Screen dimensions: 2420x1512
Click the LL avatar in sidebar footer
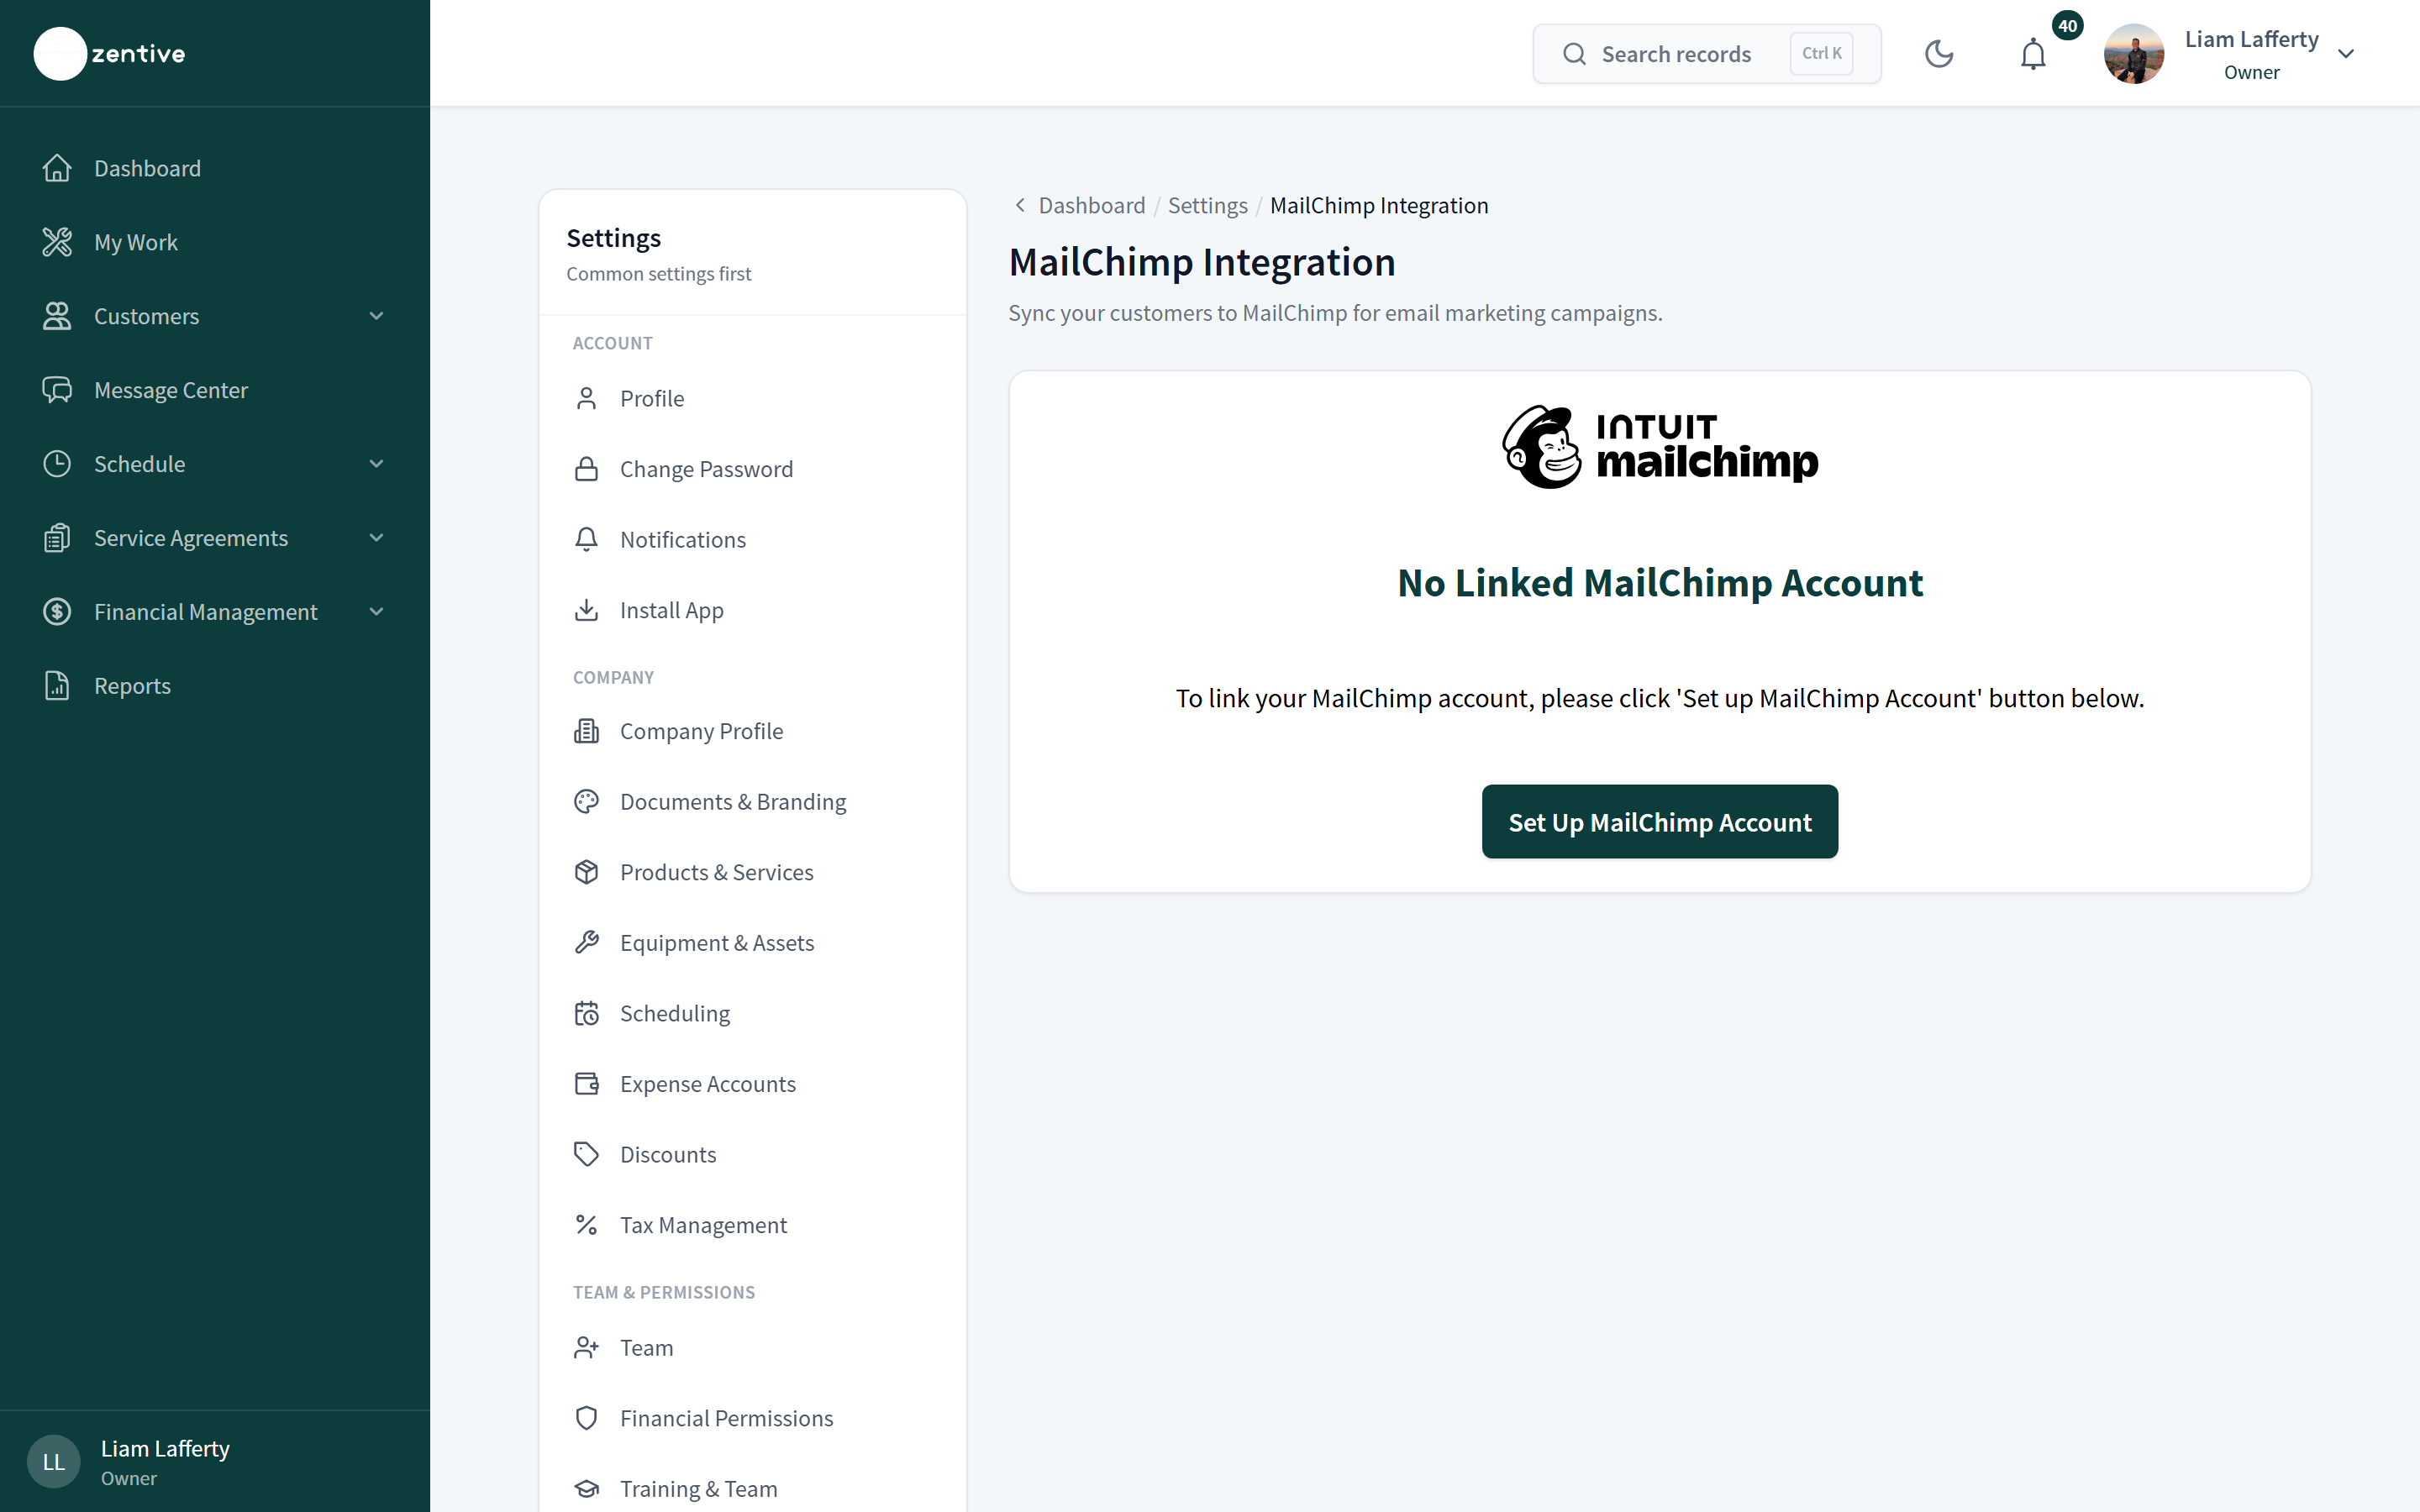point(54,1461)
